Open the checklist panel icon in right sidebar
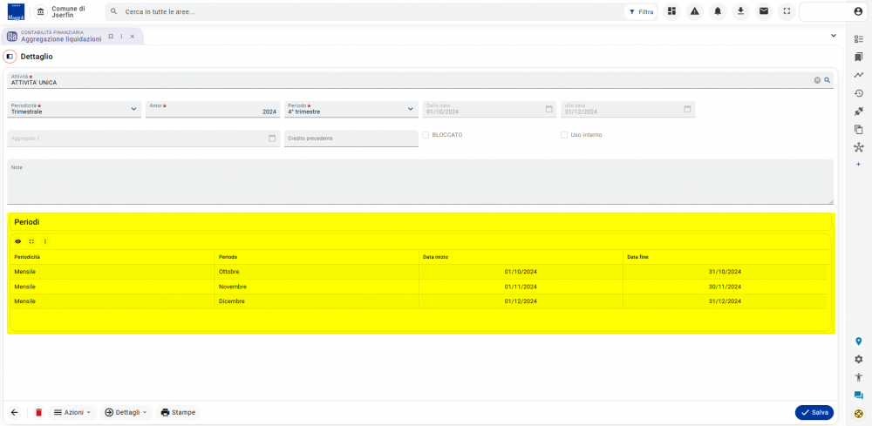 859,39
